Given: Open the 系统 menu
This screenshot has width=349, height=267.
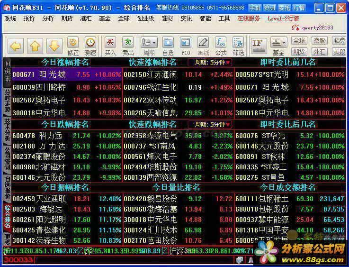Looking at the screenshot, I should 10,18.
